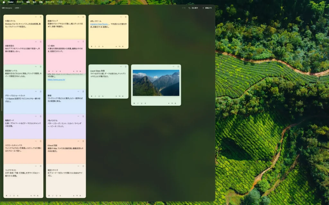Image resolution: width=329 pixels, height=205 pixels.
Task: Click the icon beside trash on Liquid Glass note
Action: 121,67
